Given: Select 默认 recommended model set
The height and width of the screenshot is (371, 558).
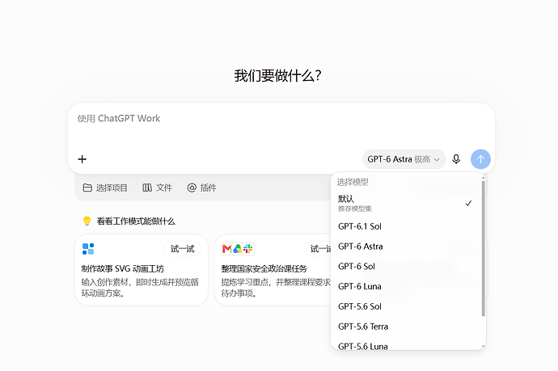Looking at the screenshot, I should (x=407, y=203).
